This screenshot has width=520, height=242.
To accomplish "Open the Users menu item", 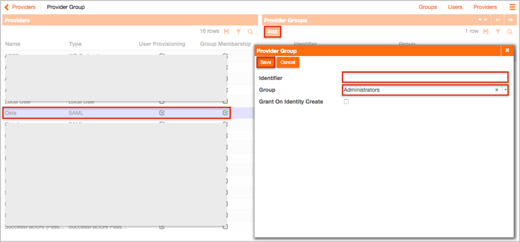I will 455,7.
